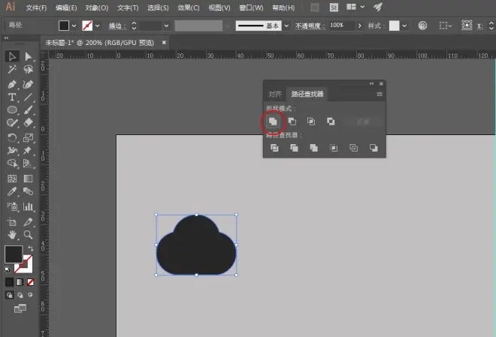Select the Shape Builder tool
This screenshot has width=496, height=337.
[12, 163]
